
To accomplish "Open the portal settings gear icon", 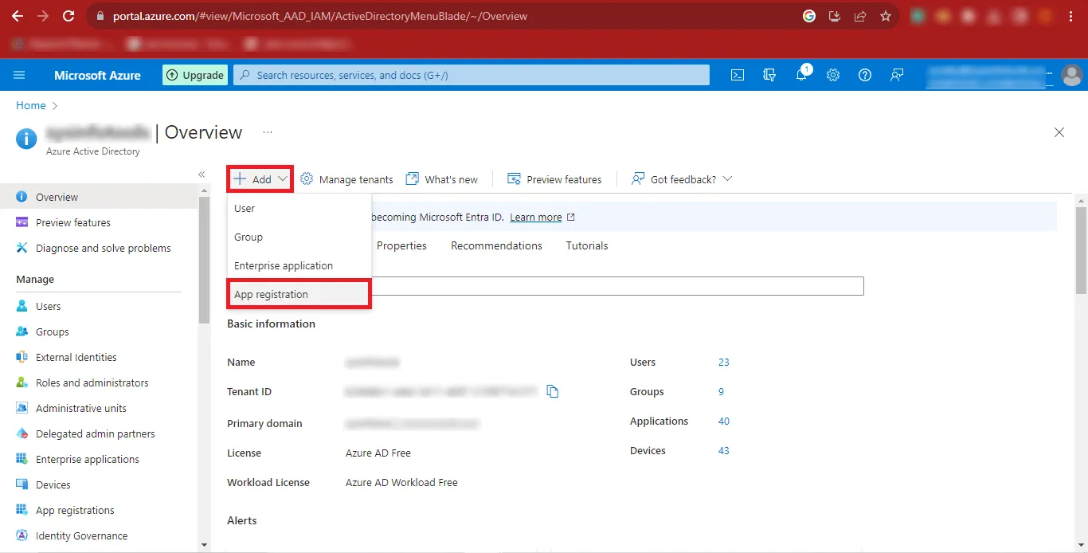I will click(x=833, y=75).
